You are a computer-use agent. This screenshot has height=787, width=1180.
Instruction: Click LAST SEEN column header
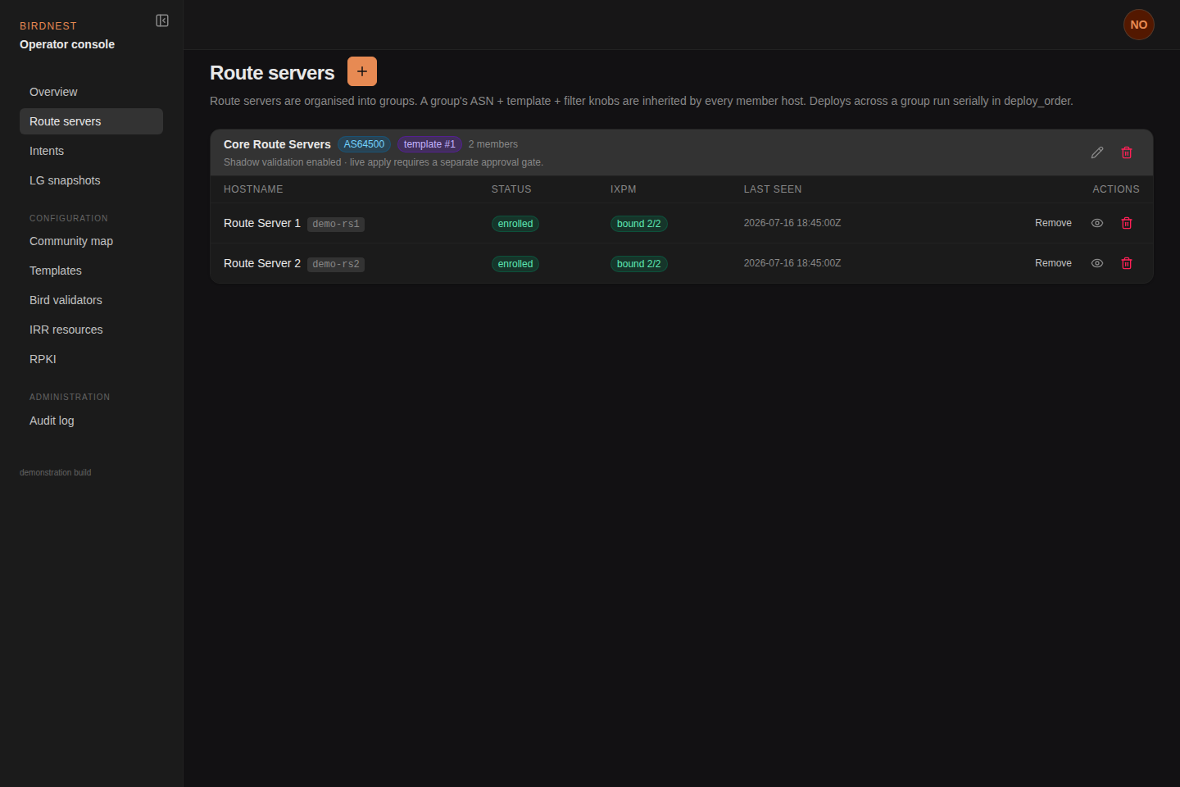point(773,189)
